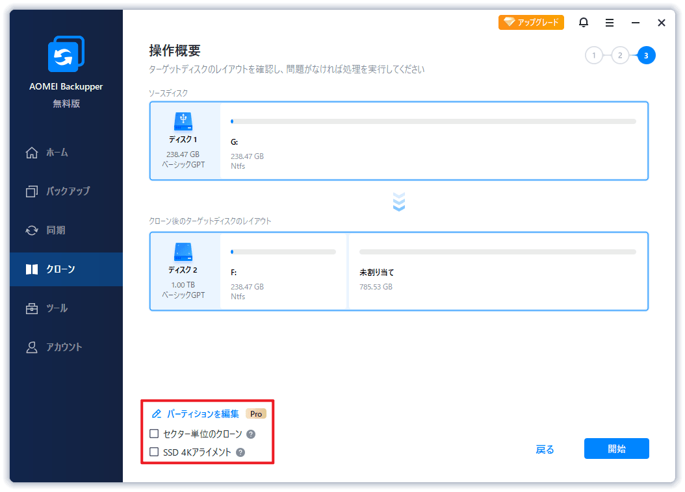This screenshot has height=492, width=685.
Task: Click the USB icon on ディスク 1
Action: click(x=184, y=121)
